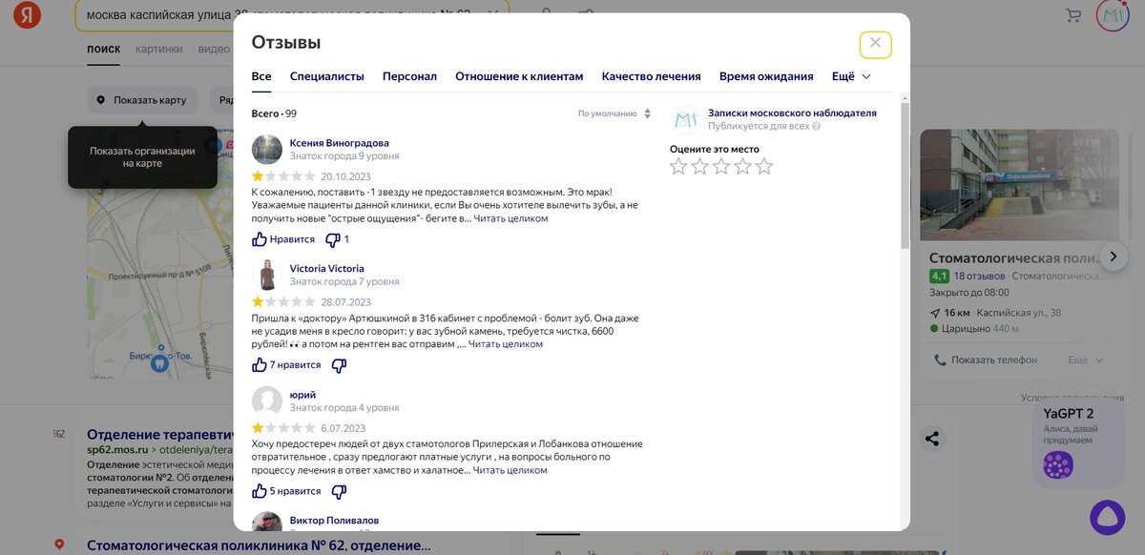Image resolution: width=1145 pixels, height=555 pixels.
Task: Switch to the Специалисты reviews tab
Action: 330,75
